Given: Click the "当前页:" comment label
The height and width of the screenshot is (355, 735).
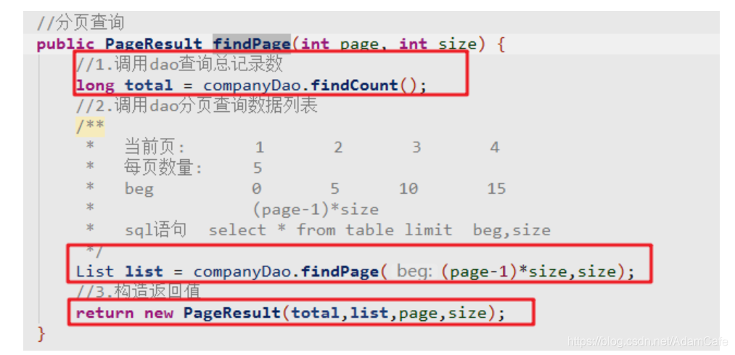Looking at the screenshot, I should tap(155, 147).
